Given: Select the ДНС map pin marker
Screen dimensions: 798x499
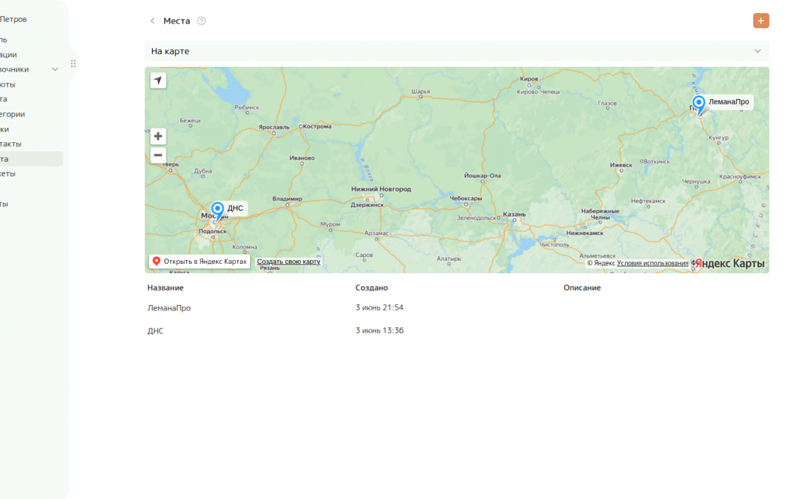Looking at the screenshot, I should click(218, 211).
